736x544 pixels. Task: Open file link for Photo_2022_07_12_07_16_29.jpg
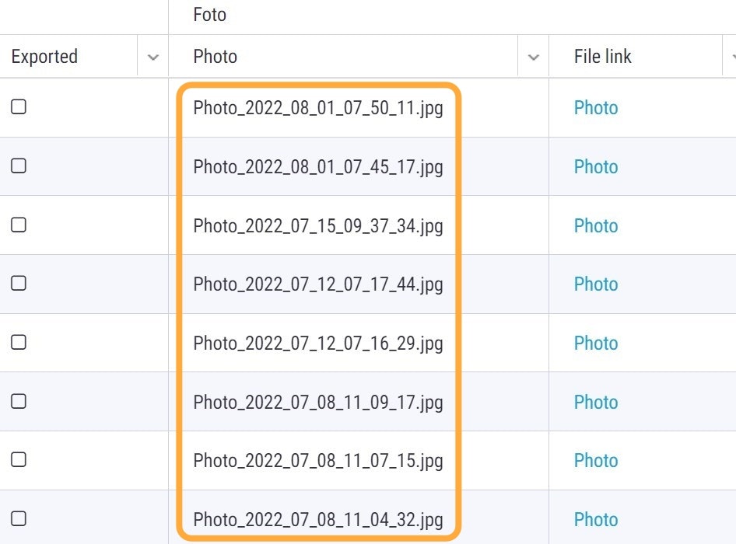coord(596,343)
